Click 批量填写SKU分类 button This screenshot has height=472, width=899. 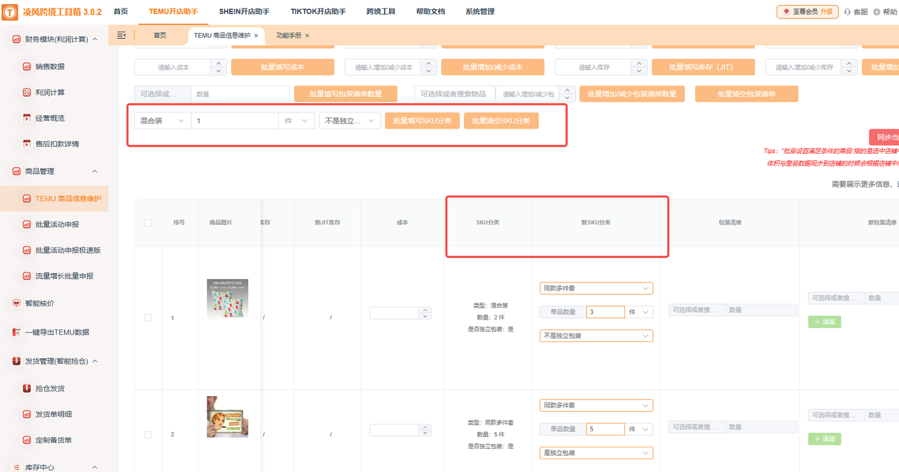pyautogui.click(x=422, y=121)
